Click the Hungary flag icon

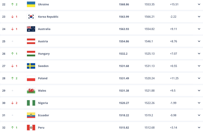coord(31,54)
